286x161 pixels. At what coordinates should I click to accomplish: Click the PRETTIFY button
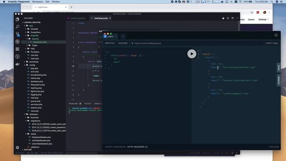click(x=110, y=43)
